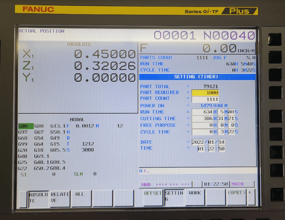Viewport: 285px width, 220px height.
Task: Click the HND mode status indicator
Action: click(x=146, y=185)
